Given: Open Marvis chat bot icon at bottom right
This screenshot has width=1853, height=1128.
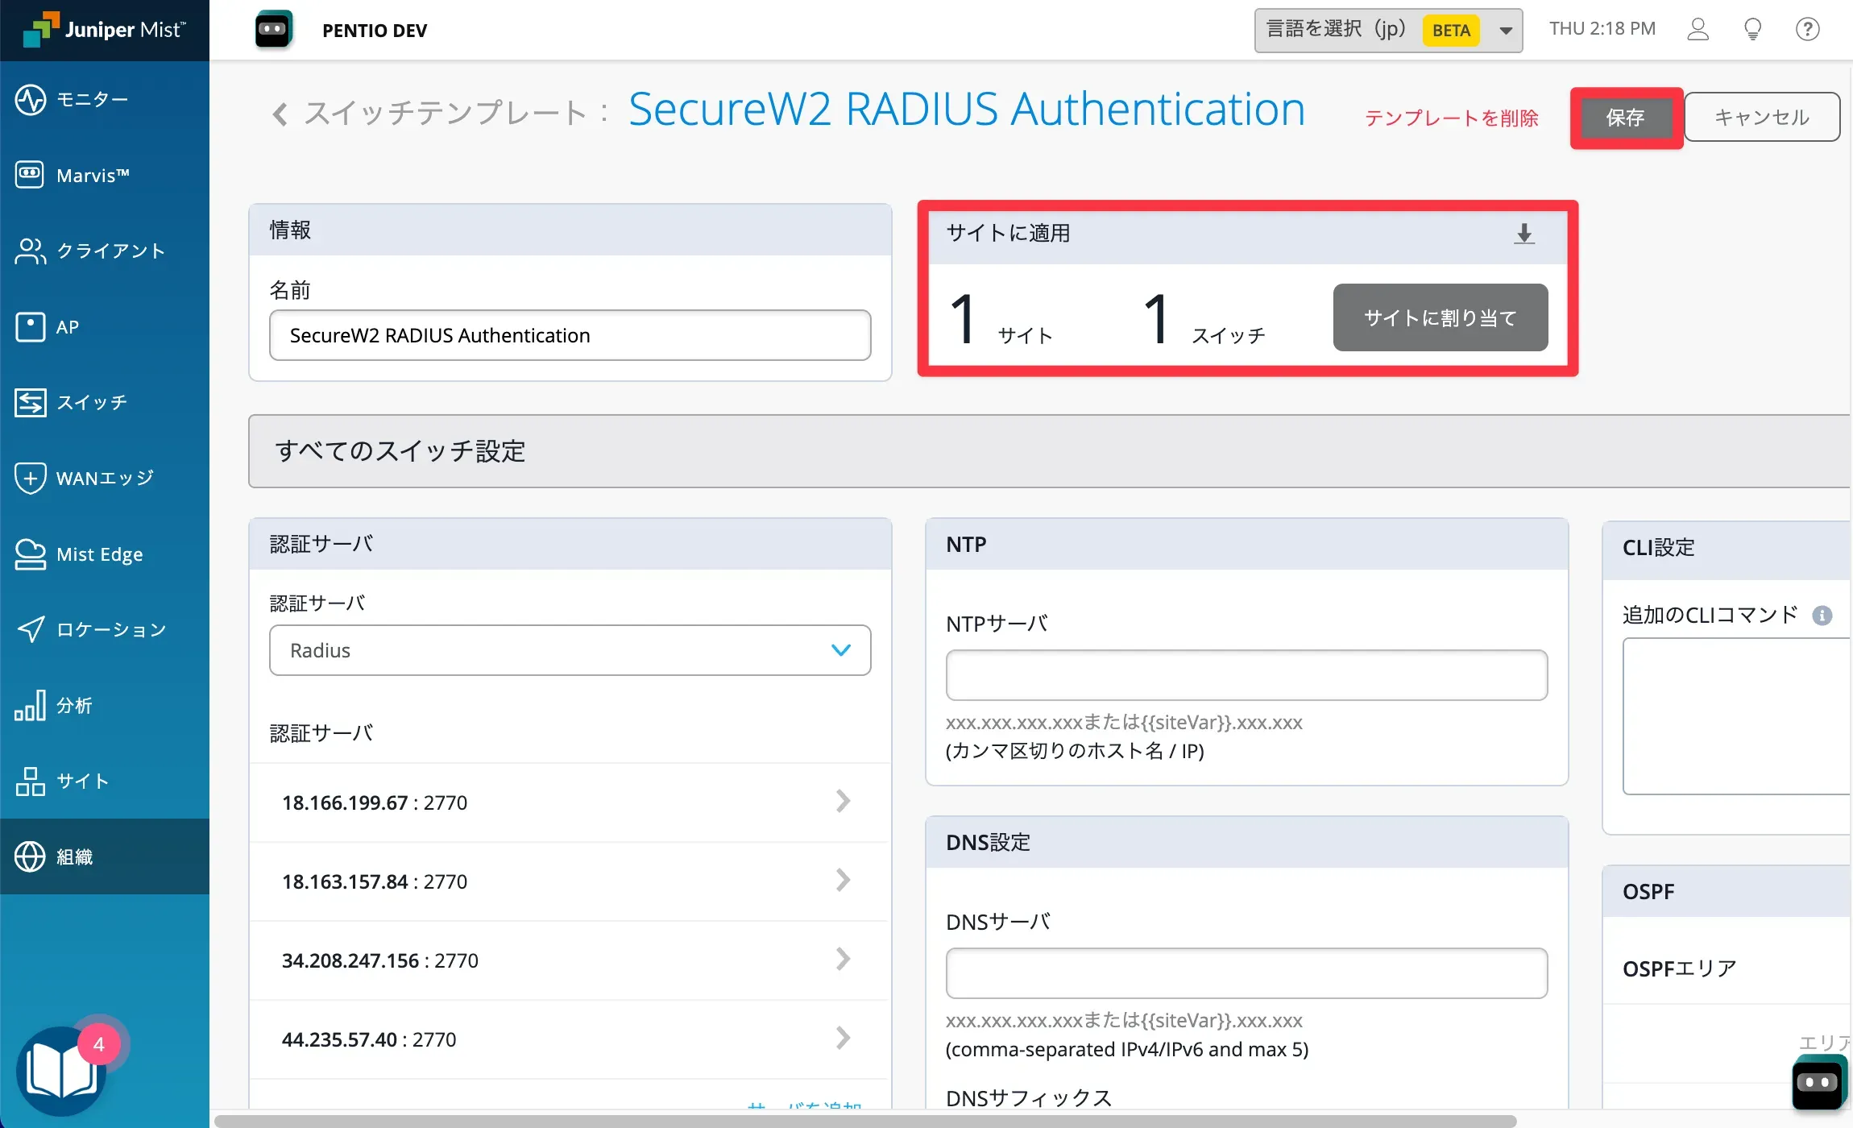Looking at the screenshot, I should (x=1818, y=1082).
